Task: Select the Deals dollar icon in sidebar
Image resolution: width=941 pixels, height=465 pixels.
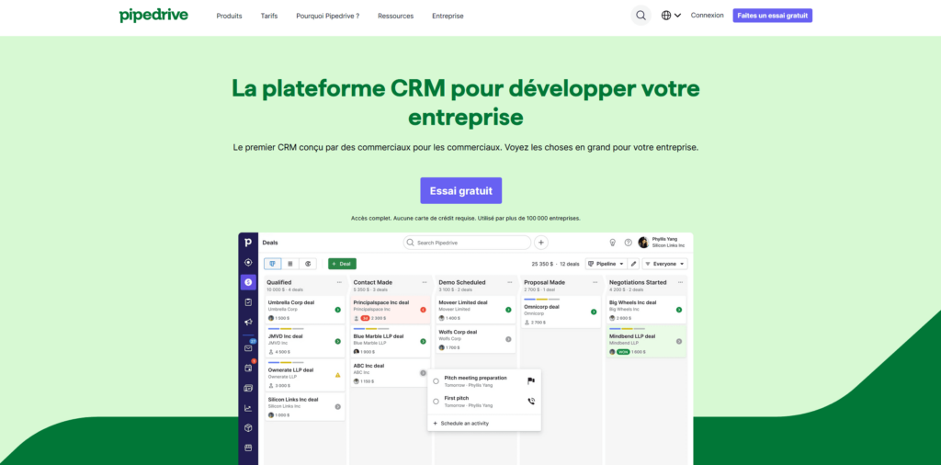Action: click(x=248, y=282)
